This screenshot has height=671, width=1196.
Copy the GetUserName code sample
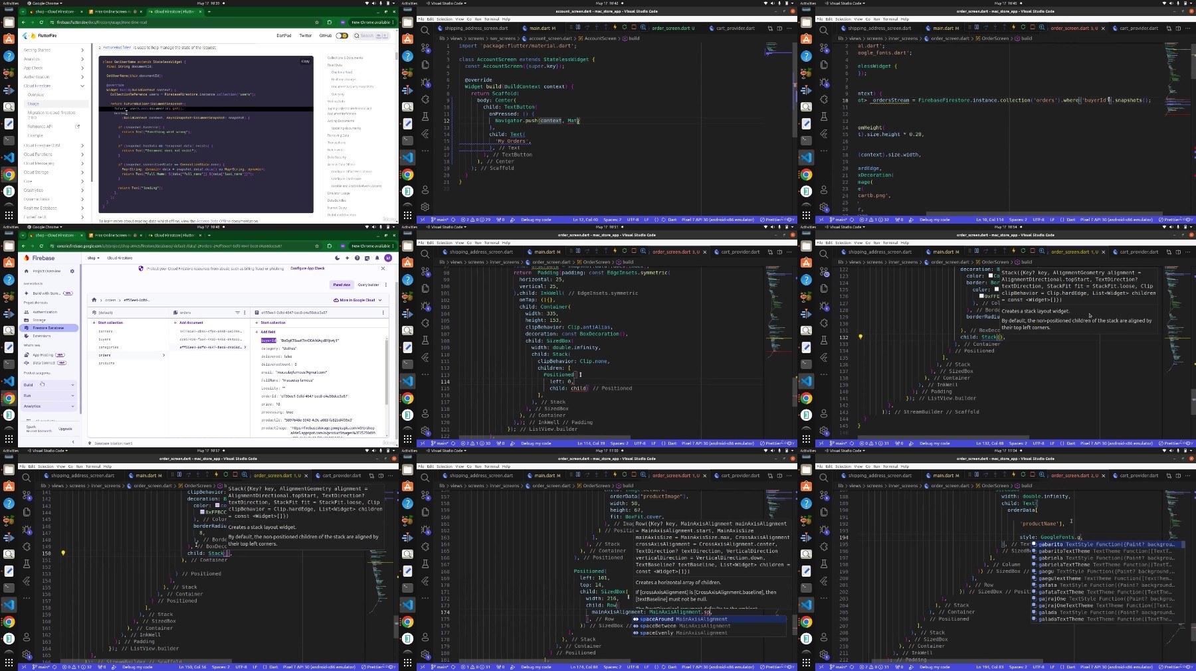[306, 61]
